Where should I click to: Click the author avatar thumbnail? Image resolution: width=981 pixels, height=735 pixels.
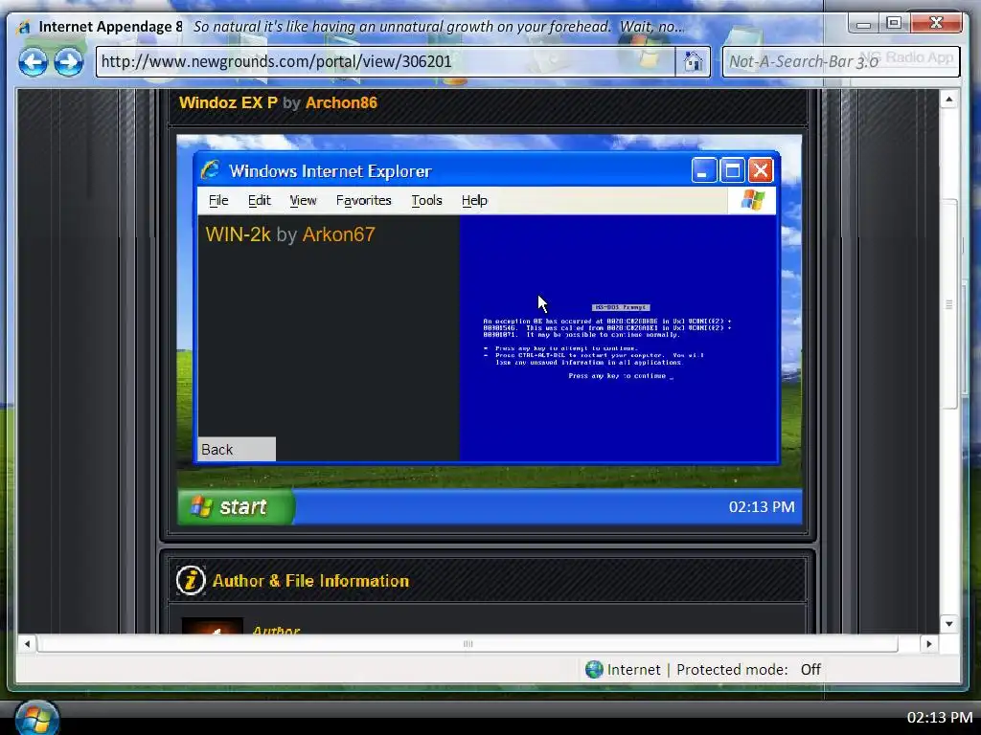pyautogui.click(x=212, y=626)
